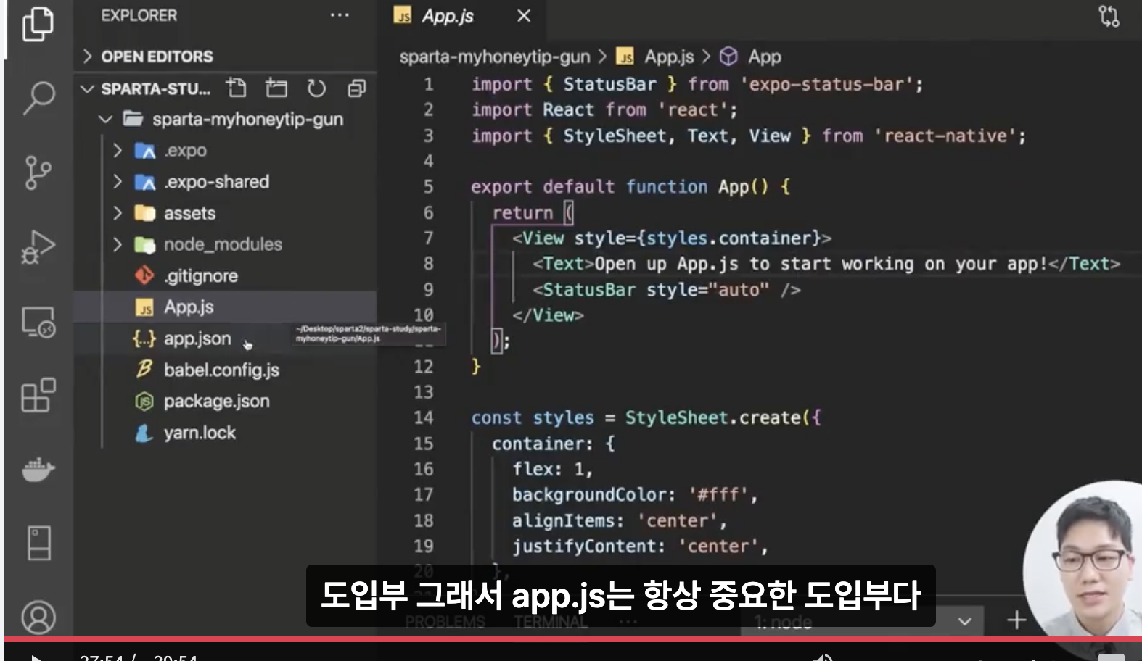Open Run and Debug view
The height and width of the screenshot is (661, 1142).
[x=38, y=247]
